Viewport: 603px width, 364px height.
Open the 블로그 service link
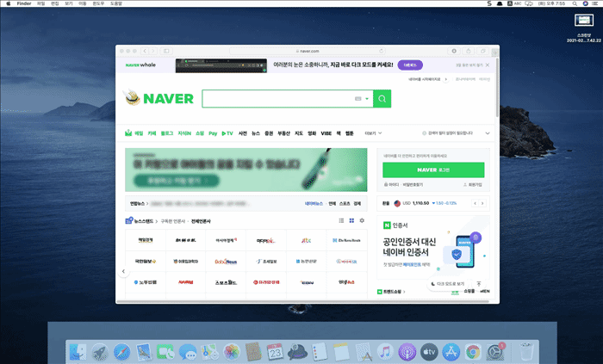click(167, 133)
